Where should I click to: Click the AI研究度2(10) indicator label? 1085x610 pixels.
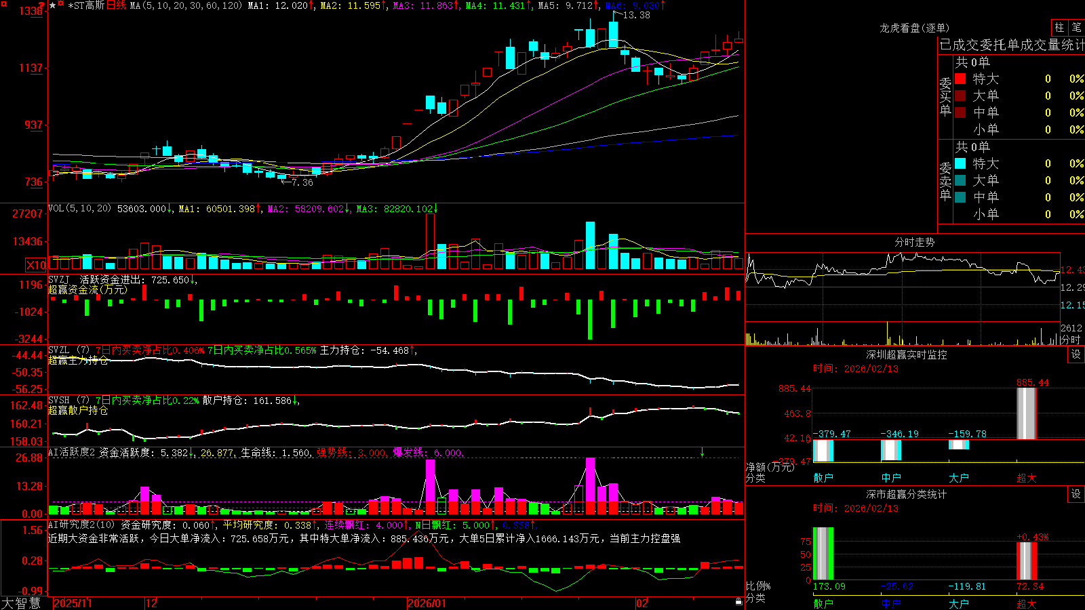click(82, 525)
